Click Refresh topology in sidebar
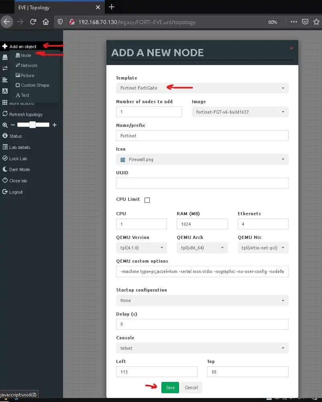 point(22,114)
